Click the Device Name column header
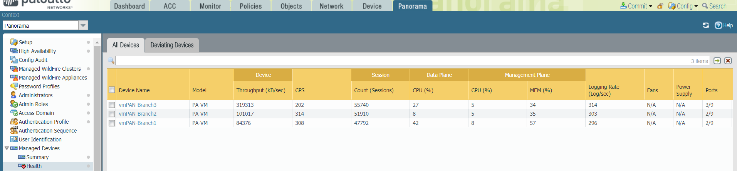 pyautogui.click(x=153, y=90)
